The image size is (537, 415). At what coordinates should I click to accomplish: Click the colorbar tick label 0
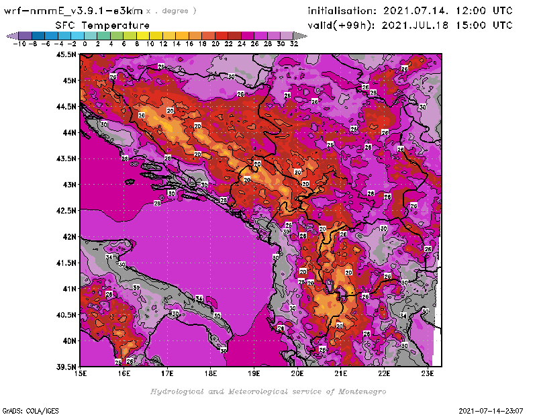coord(85,44)
